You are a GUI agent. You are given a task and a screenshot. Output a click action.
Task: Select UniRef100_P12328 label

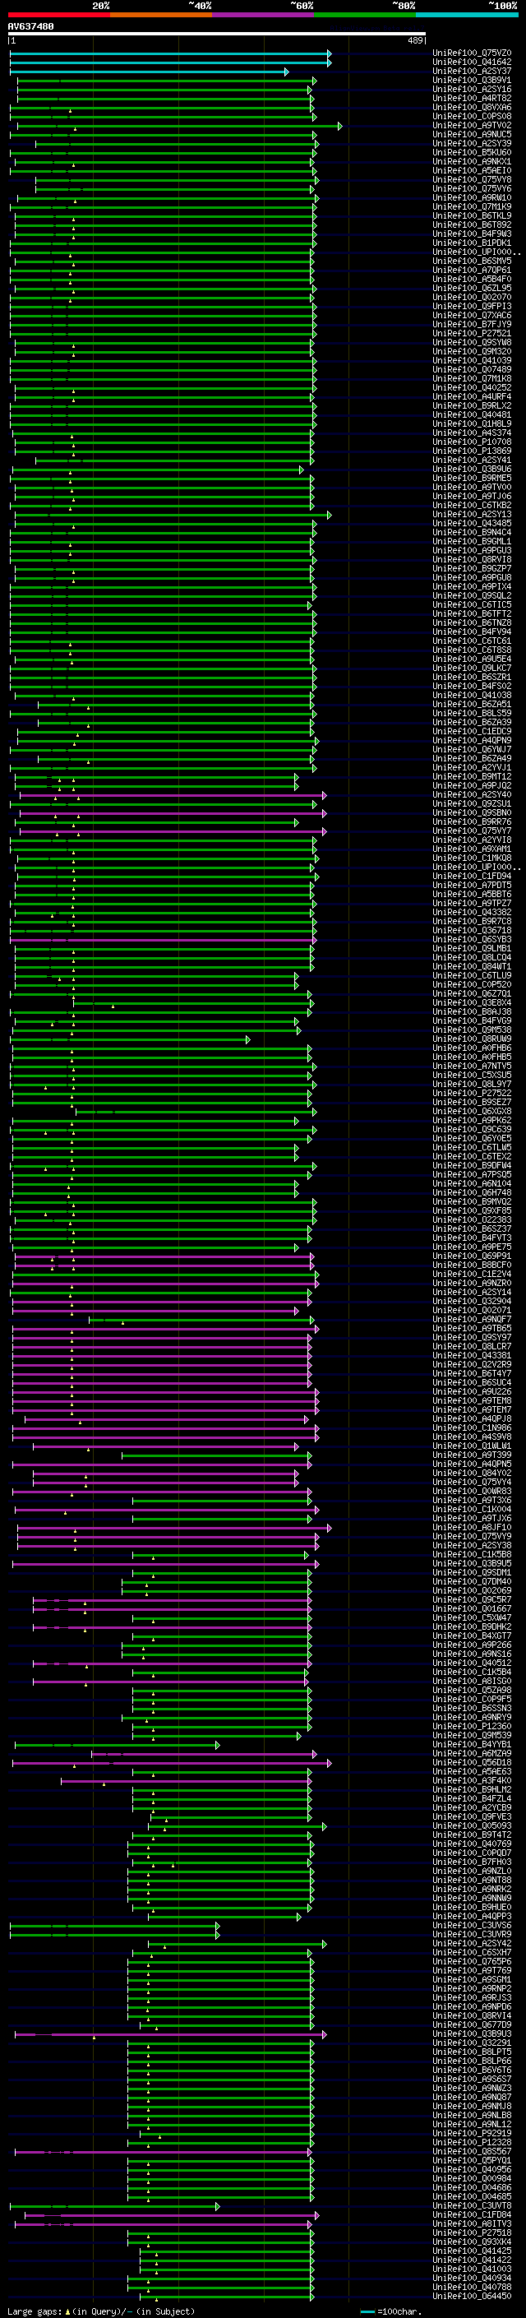coord(472,2142)
